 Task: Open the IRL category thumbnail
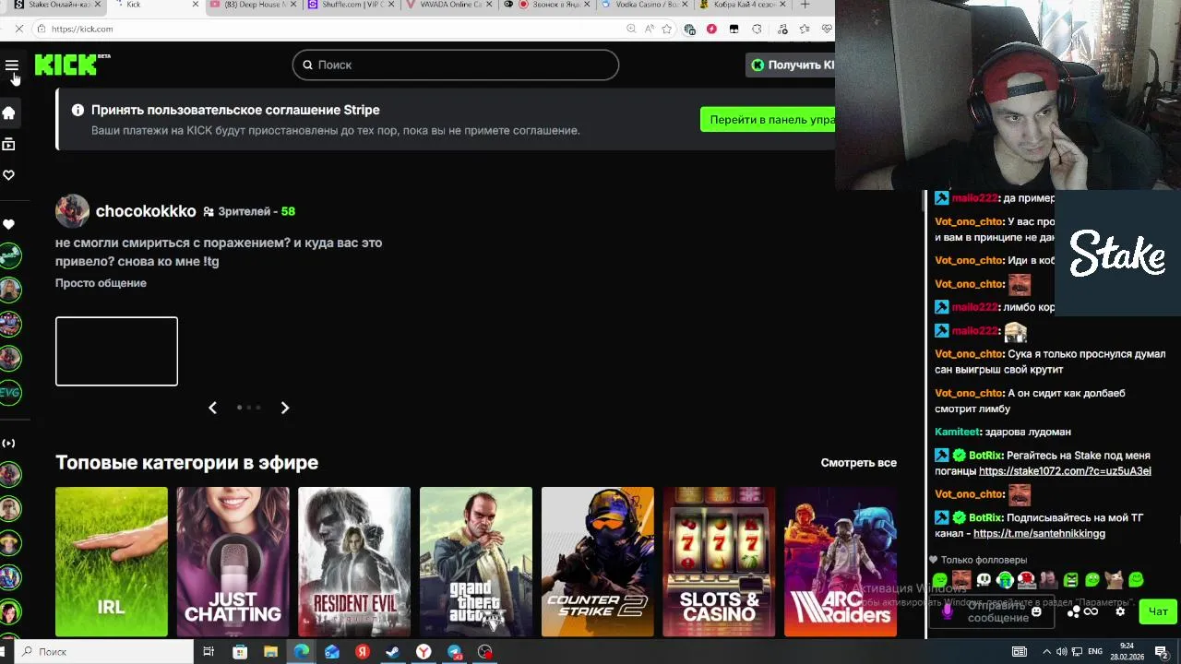[112, 562]
